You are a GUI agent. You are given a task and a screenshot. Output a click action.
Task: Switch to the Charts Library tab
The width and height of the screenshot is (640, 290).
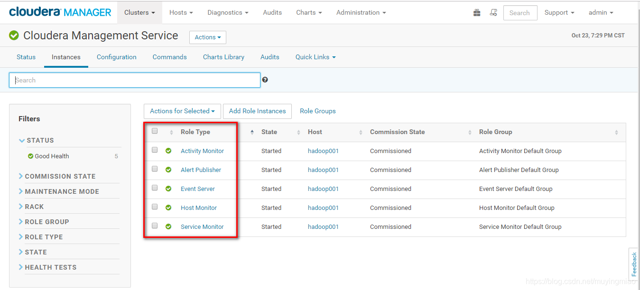click(x=223, y=57)
